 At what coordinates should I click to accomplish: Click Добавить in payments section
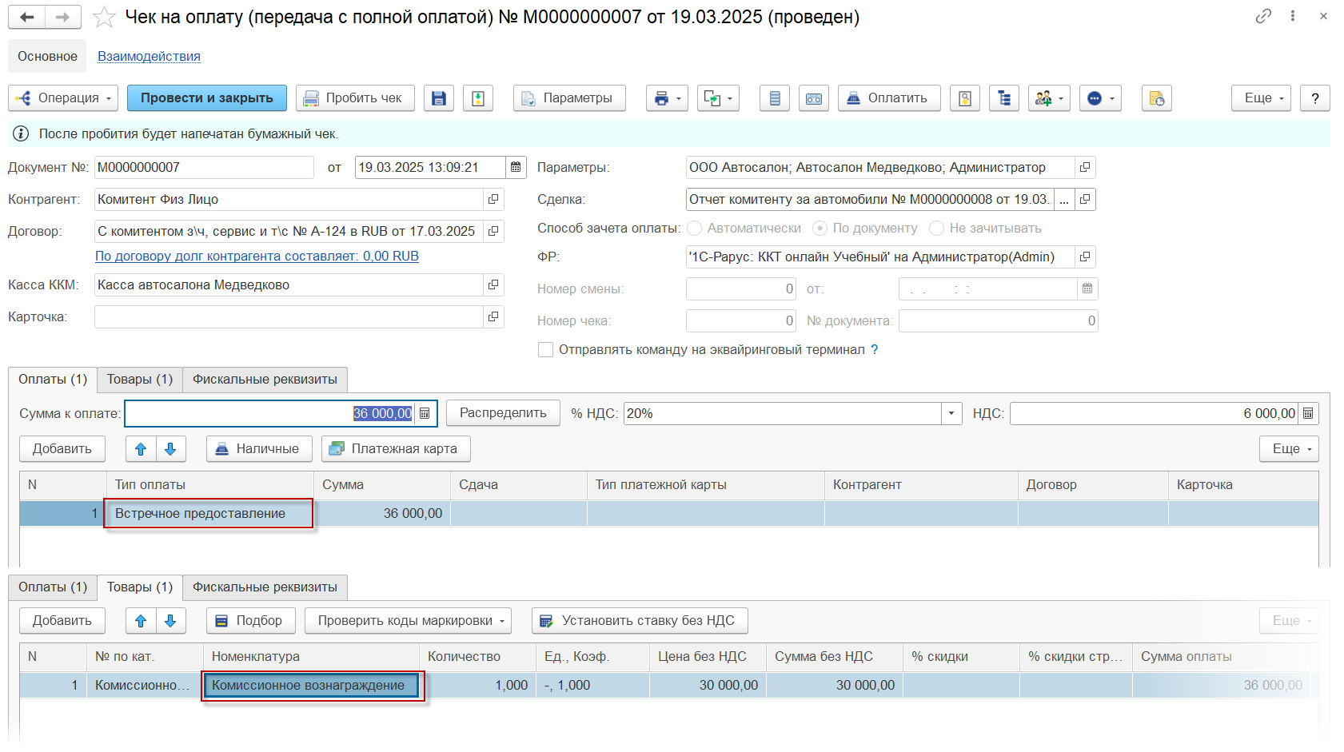click(x=62, y=449)
